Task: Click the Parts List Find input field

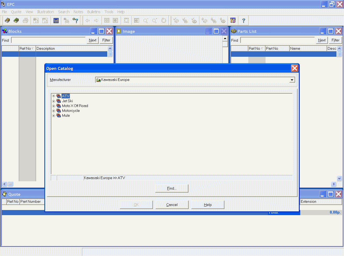Action: (278, 40)
